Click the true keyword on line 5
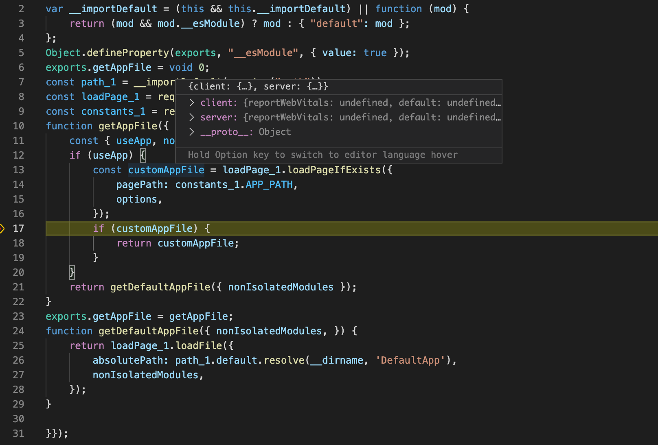The width and height of the screenshot is (658, 445). pos(375,52)
